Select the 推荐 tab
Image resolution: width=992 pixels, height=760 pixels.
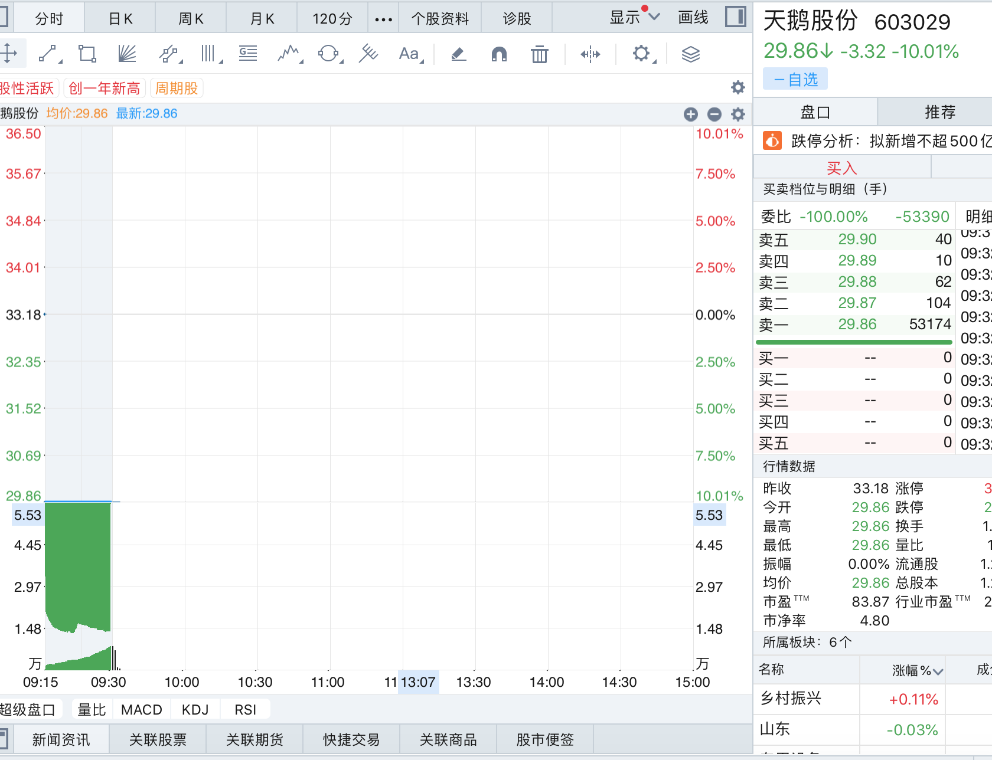[x=939, y=112]
